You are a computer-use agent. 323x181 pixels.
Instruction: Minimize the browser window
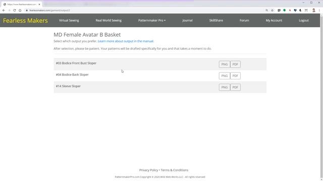coord(303,3)
